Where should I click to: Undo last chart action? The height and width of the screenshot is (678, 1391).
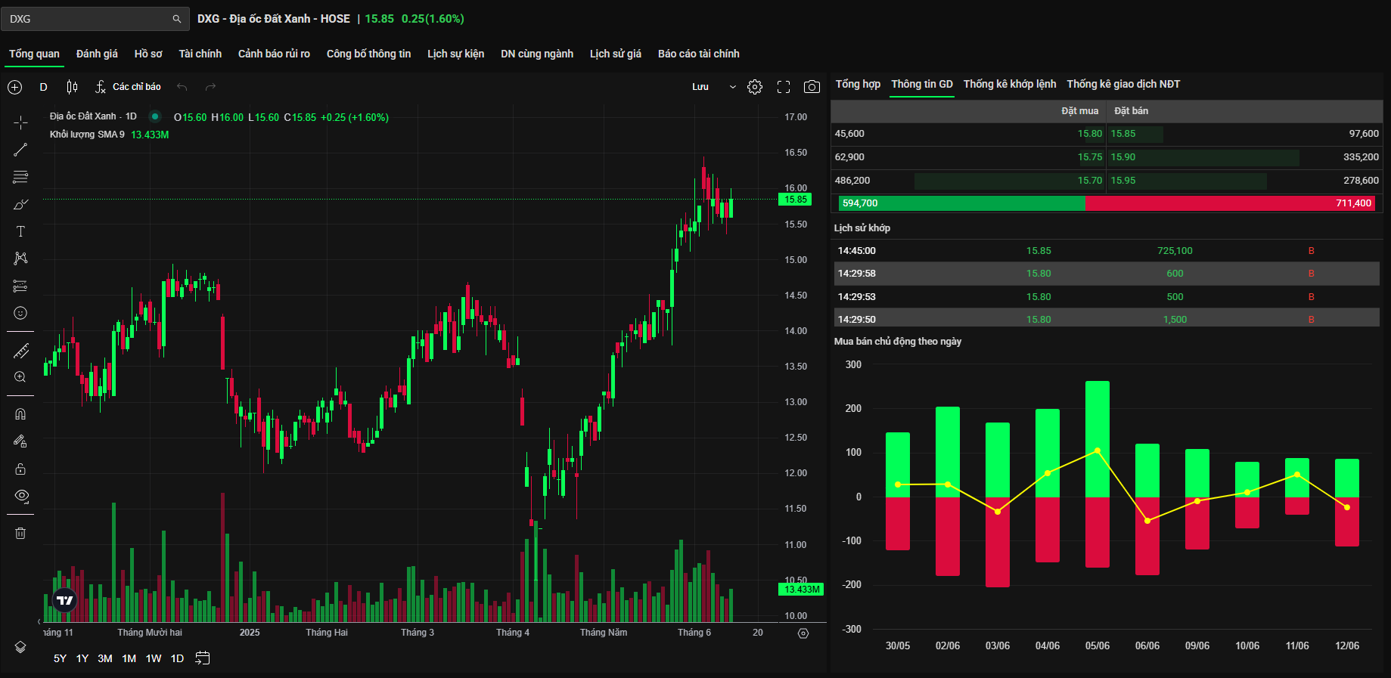tap(182, 87)
